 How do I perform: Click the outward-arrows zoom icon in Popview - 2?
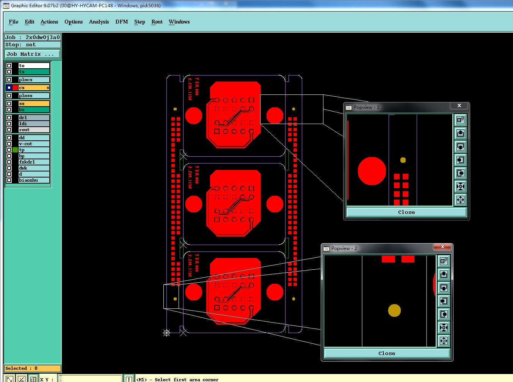coord(444,341)
